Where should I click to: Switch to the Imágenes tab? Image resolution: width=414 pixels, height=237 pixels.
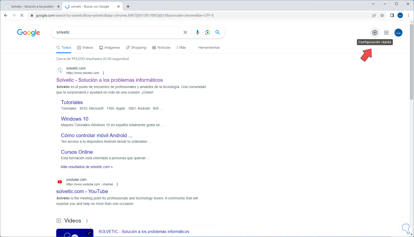tap(110, 48)
